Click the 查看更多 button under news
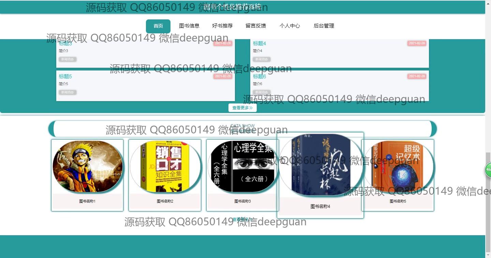This screenshot has width=491, height=258. [x=242, y=108]
